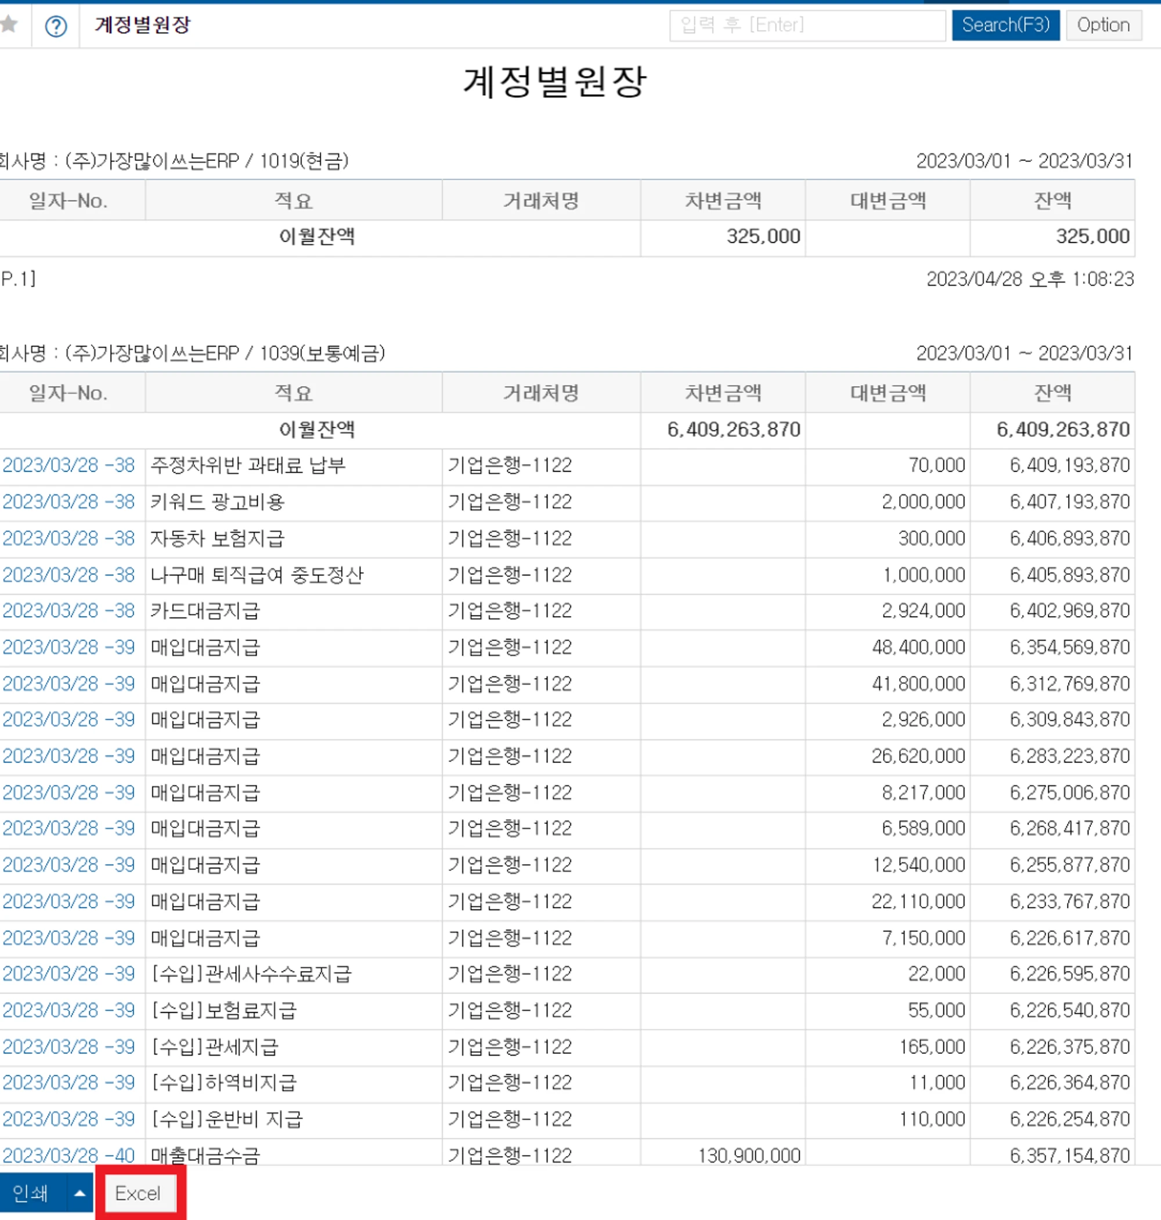The image size is (1161, 1220).
Task: Open entry link for [수입]운반비 지급
Action: tap(68, 1119)
